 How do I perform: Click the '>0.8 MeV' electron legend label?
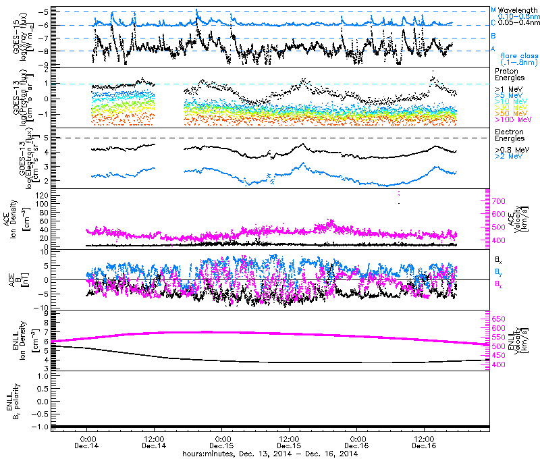click(512, 150)
